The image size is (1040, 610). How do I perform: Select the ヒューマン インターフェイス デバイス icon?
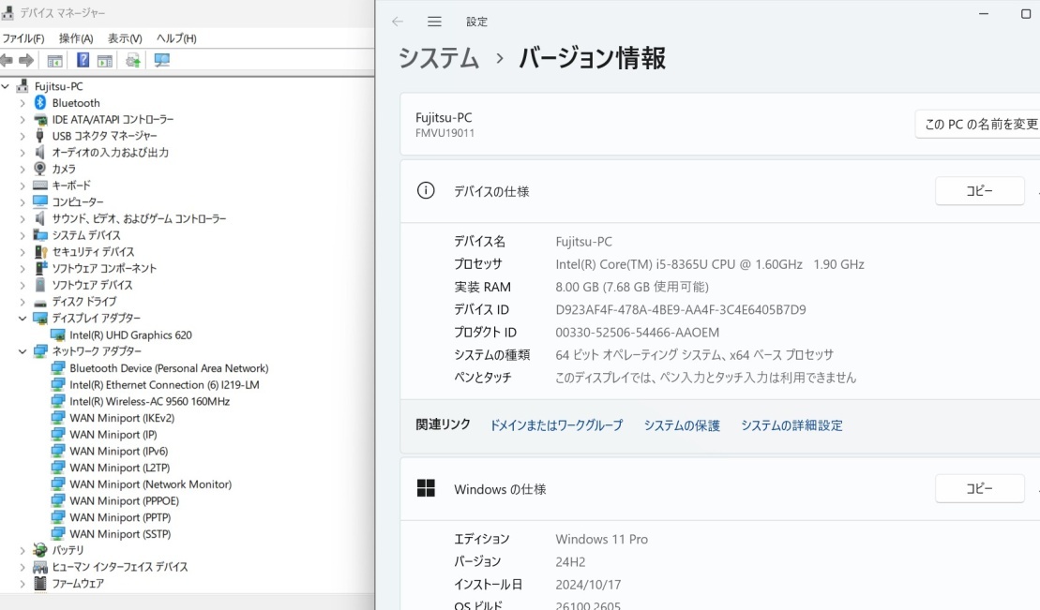click(x=40, y=567)
